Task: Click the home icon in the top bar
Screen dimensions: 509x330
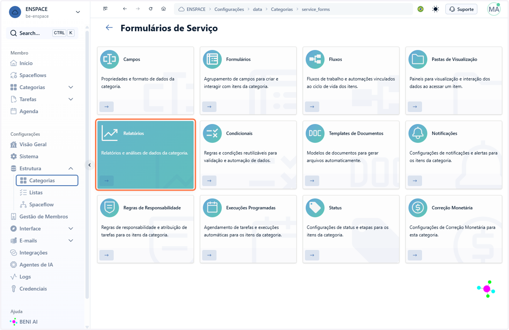Action: pyautogui.click(x=164, y=9)
